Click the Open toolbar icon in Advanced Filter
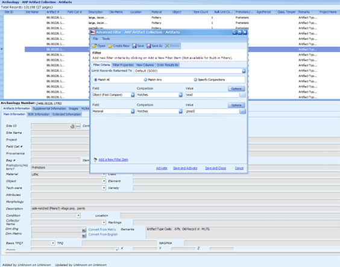The width and height of the screenshot is (340, 267). click(94, 46)
